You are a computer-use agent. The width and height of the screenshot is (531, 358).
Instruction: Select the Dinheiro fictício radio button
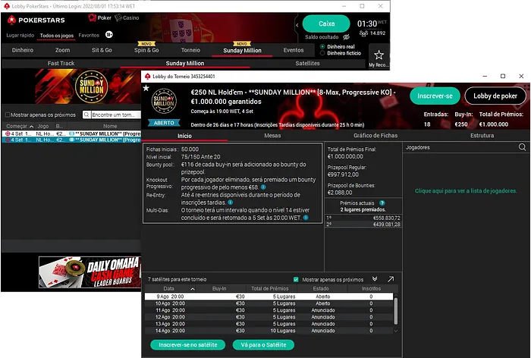322,53
